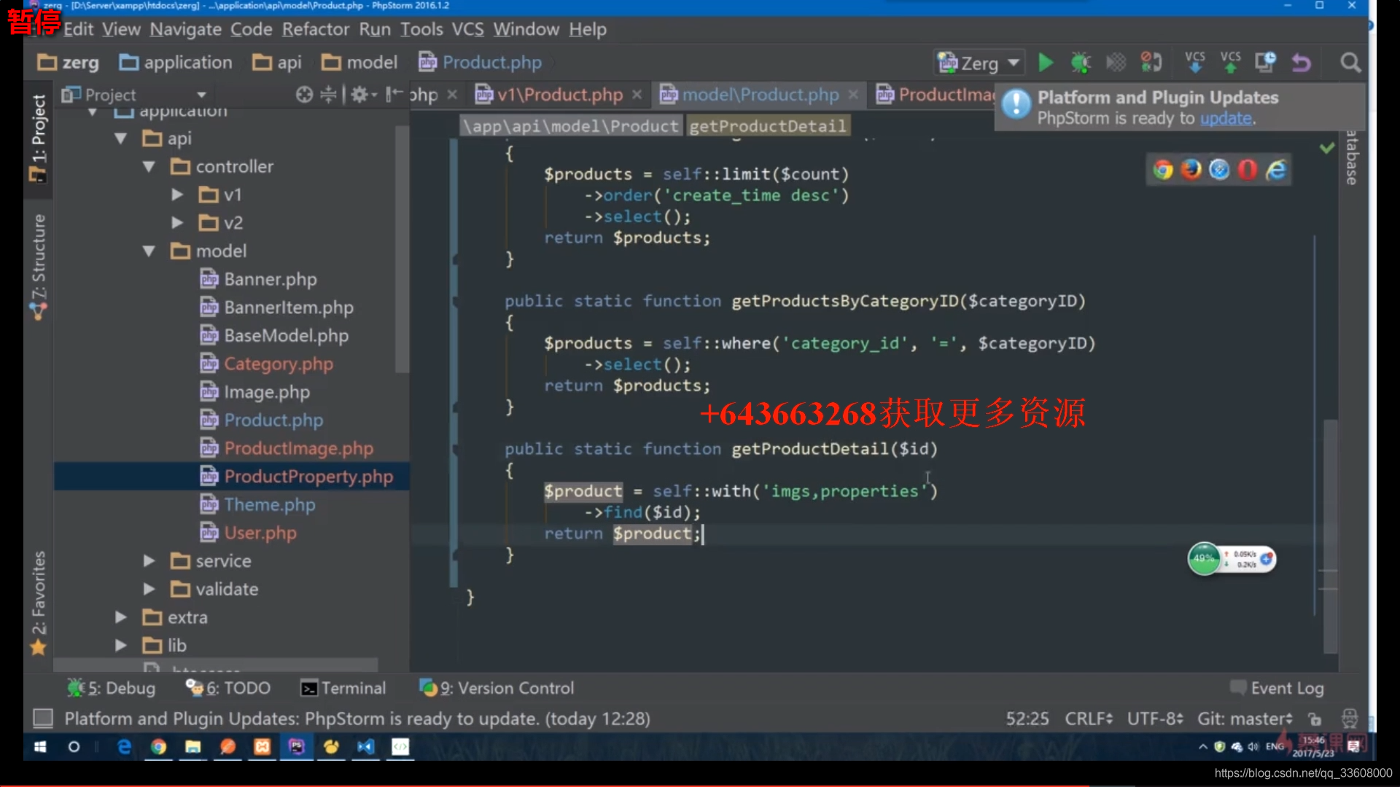Click the update hyperlink in notification

(x=1226, y=118)
